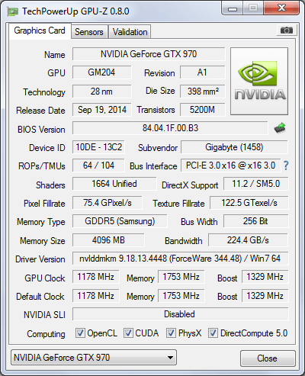Click the BIOS Version field 84.04.1F.00.B3
Viewport: 305px width, 376px height.
click(x=170, y=128)
